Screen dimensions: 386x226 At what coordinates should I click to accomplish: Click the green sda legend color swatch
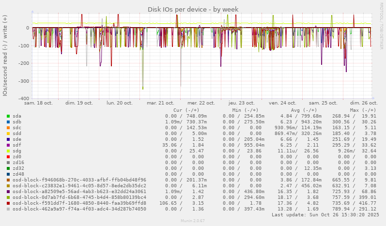[x=8, y=116]
